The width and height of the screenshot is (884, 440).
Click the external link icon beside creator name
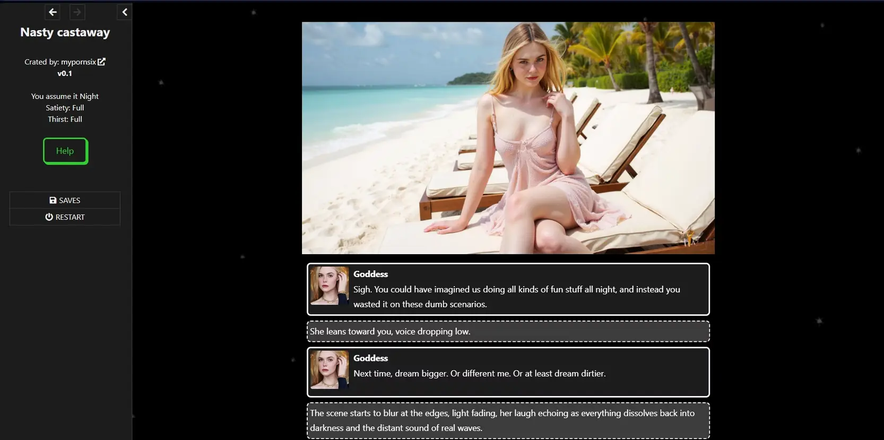101,62
